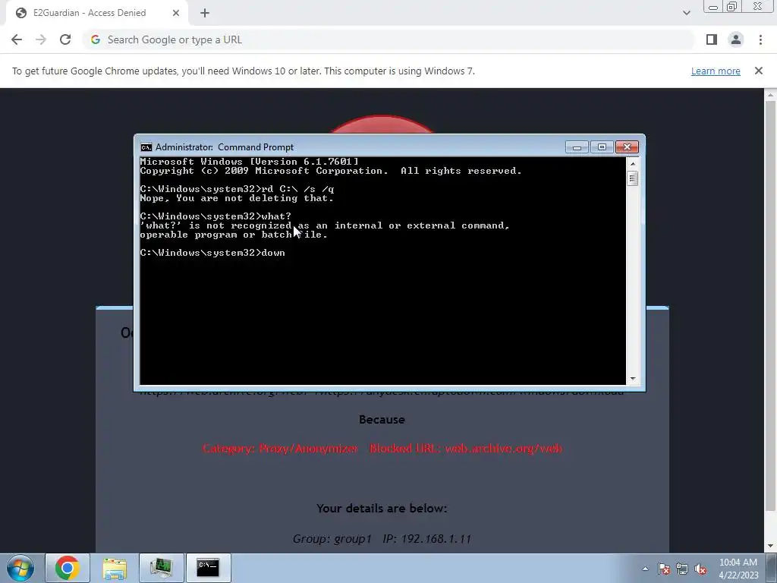
Task: Minimize the Chrome browser window
Action: (x=713, y=7)
